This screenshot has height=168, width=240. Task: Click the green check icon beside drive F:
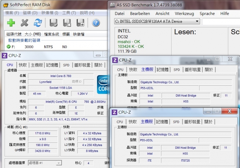9,47
